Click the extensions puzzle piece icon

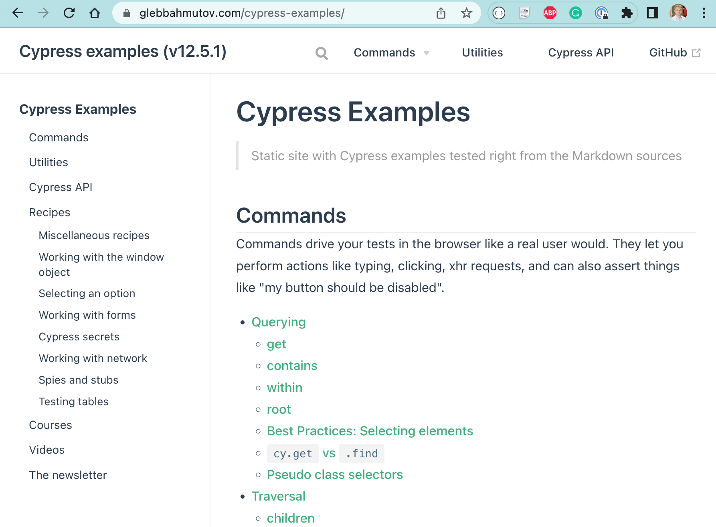pyautogui.click(x=627, y=13)
